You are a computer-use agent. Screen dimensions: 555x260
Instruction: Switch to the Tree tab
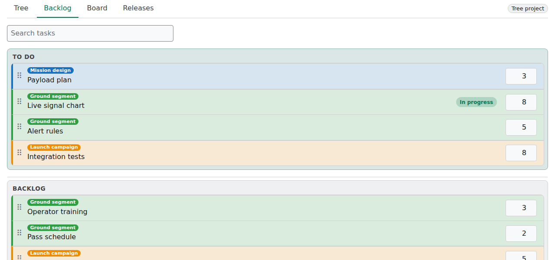click(21, 8)
